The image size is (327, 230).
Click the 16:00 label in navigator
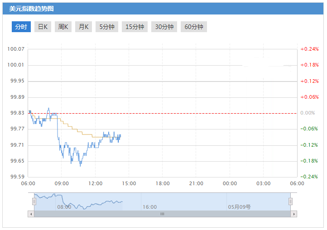[149, 207]
